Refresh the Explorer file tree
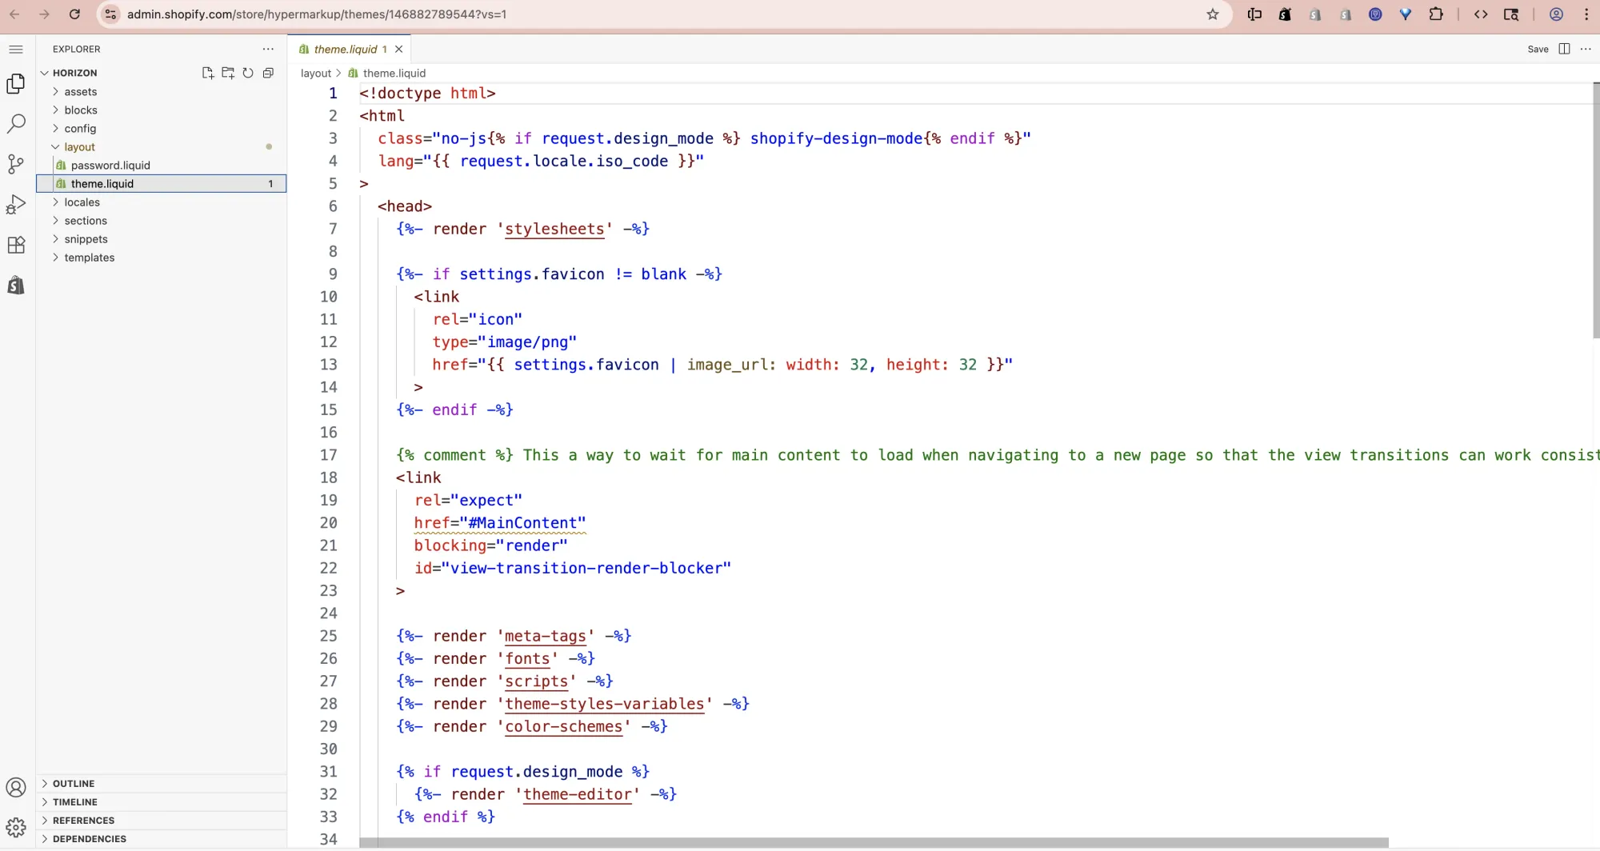Image resolution: width=1600 pixels, height=851 pixels. [x=248, y=73]
